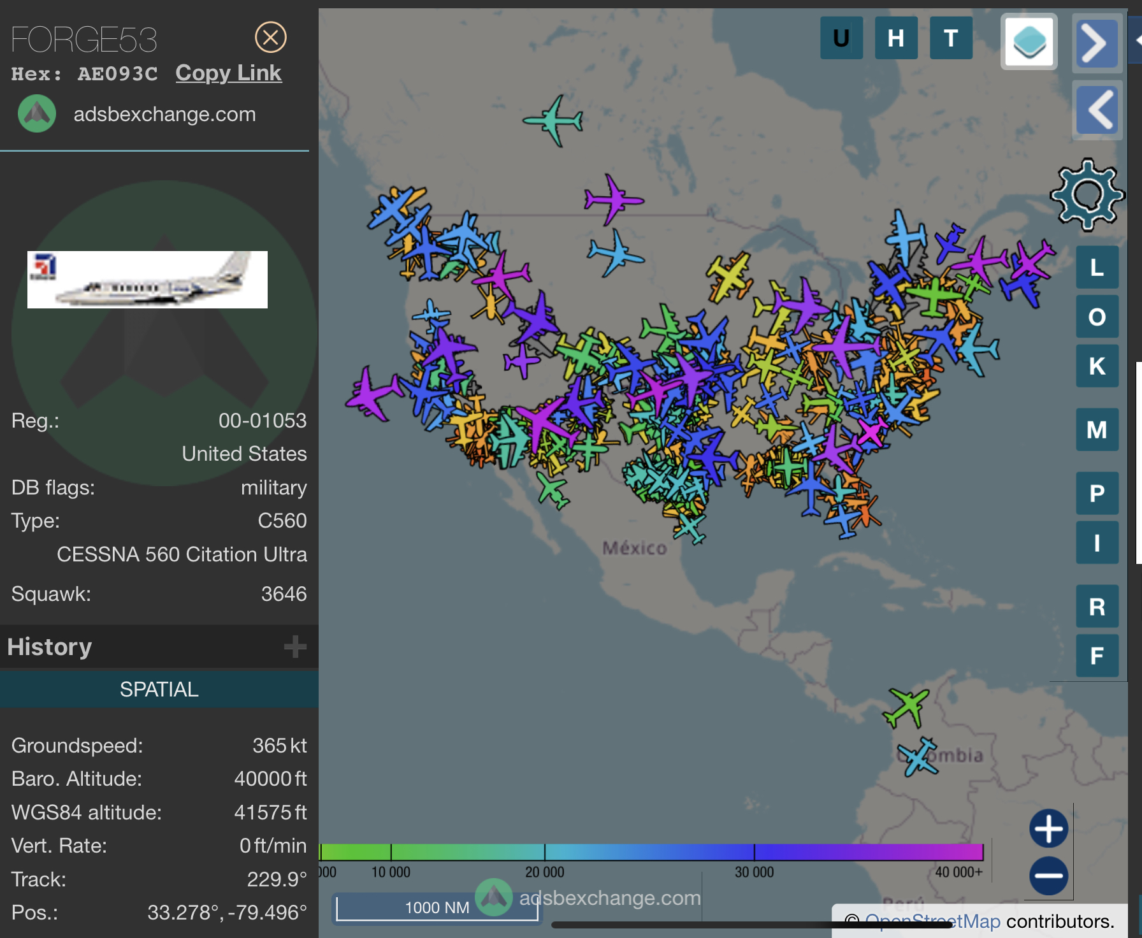Screen dimensions: 1142x938
Task: Click the registration 00-01053 value
Action: 263,421
